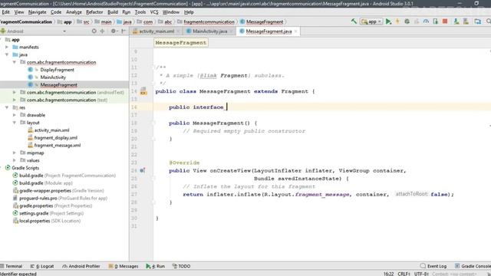
Task: Click Attach debugger to Android process icon
Action: click(436, 21)
